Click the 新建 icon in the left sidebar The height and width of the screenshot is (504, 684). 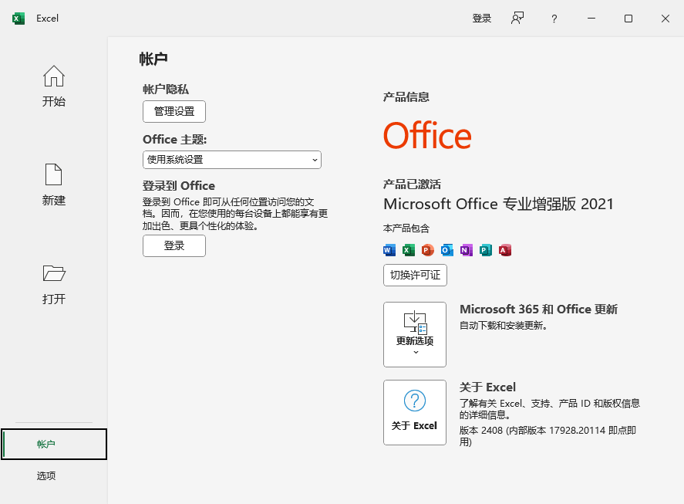click(53, 184)
